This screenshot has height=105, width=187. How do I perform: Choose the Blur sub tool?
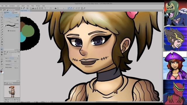point(12,20)
